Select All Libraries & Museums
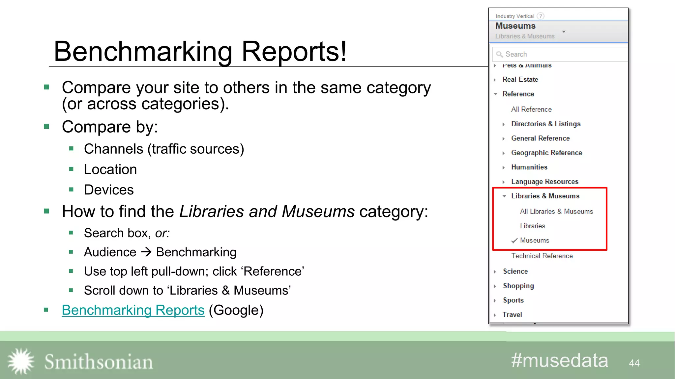The height and width of the screenshot is (379, 675). point(556,211)
